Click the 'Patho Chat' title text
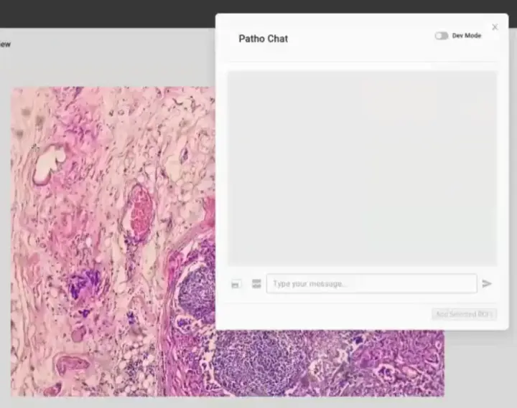 coord(263,39)
